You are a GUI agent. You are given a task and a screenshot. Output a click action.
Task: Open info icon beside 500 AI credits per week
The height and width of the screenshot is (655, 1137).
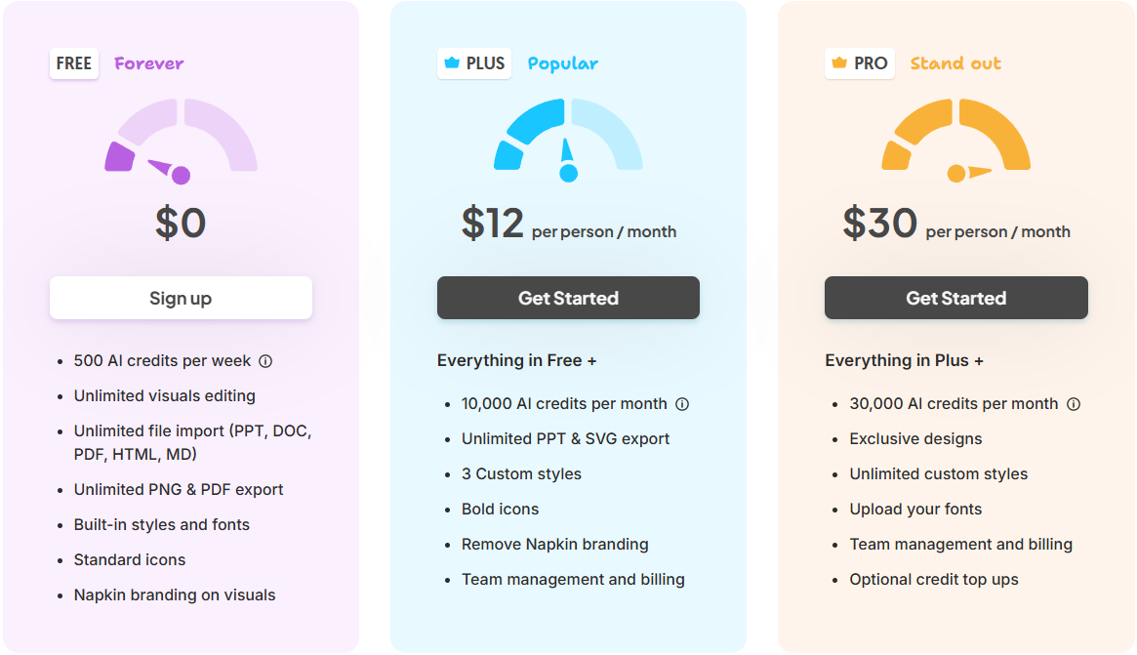pos(266,361)
